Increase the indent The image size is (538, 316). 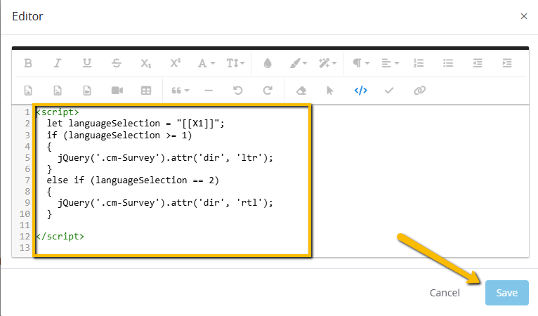click(x=507, y=63)
